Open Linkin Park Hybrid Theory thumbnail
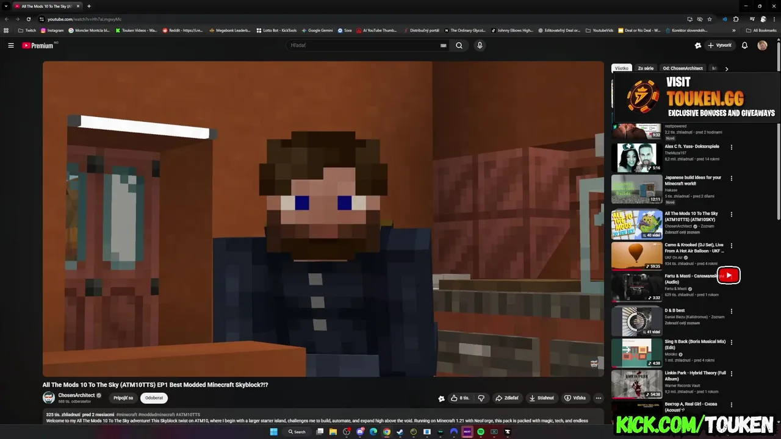781x439 pixels. coord(637,384)
